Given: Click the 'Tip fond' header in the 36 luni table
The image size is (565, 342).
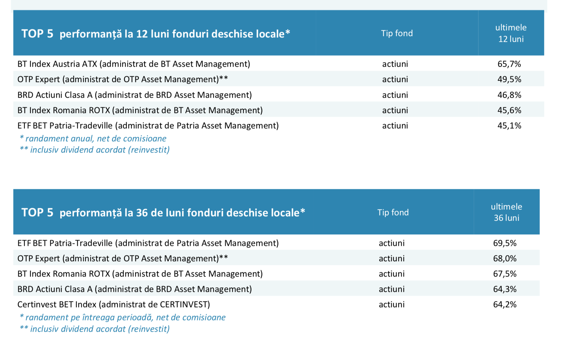Looking at the screenshot, I should 393,213.
